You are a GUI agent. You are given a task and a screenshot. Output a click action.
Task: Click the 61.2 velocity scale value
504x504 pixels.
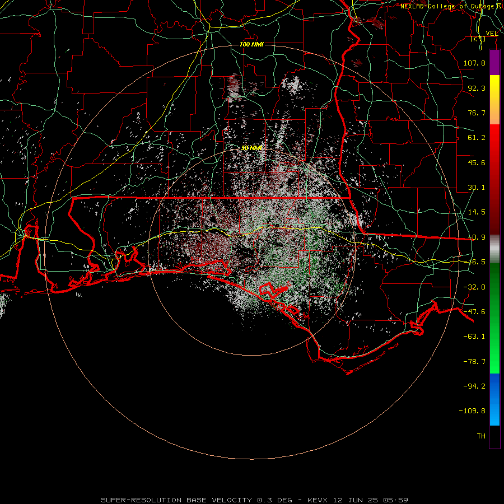(x=477, y=137)
